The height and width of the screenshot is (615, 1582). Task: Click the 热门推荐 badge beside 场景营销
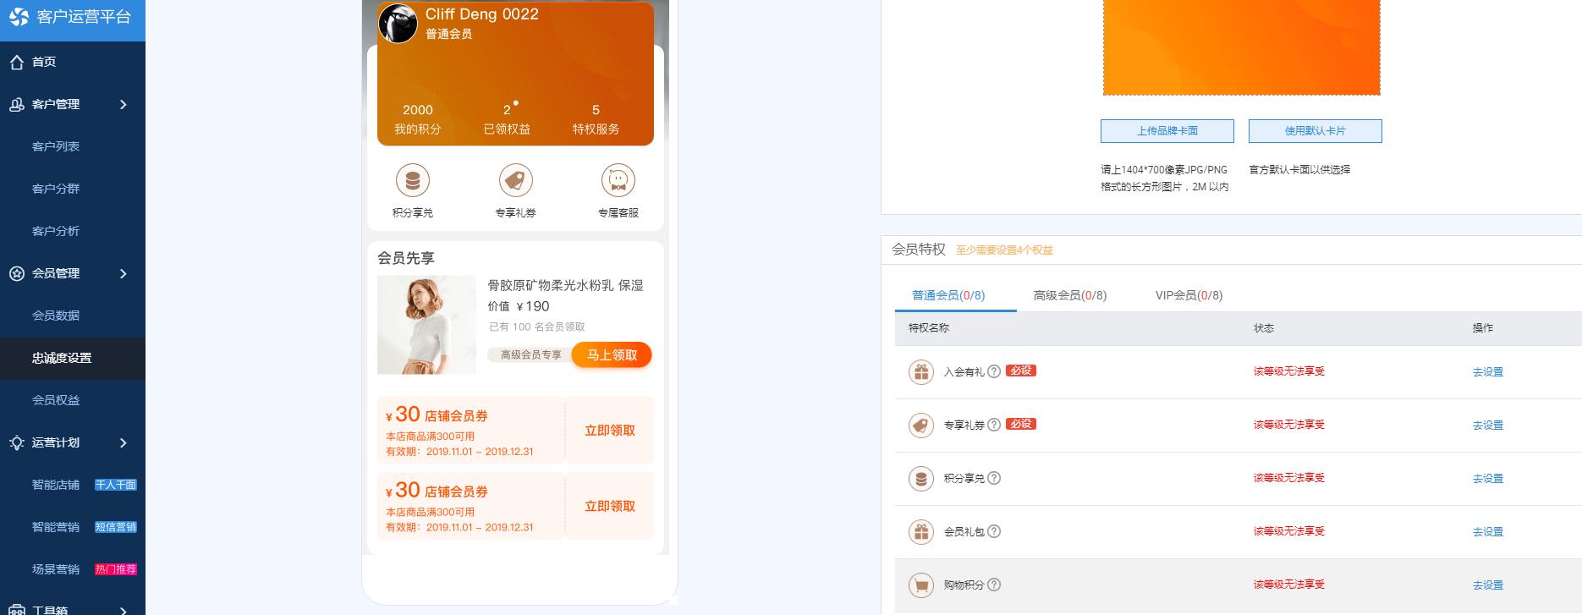tap(116, 569)
